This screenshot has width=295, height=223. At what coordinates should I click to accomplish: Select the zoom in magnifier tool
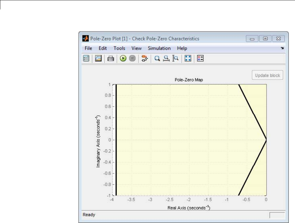157,59
